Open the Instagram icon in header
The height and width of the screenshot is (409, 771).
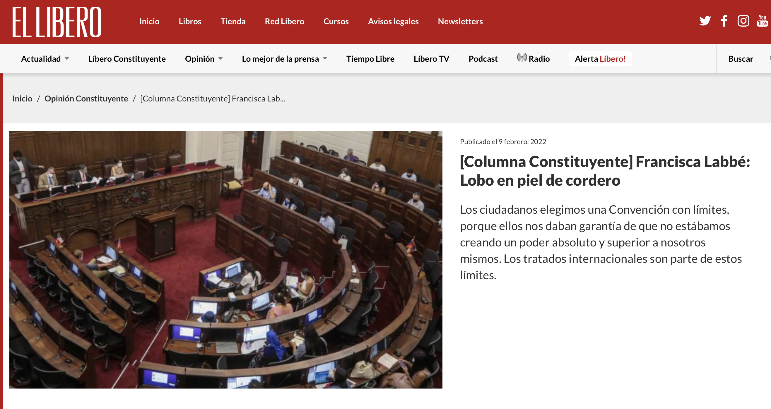pyautogui.click(x=743, y=21)
